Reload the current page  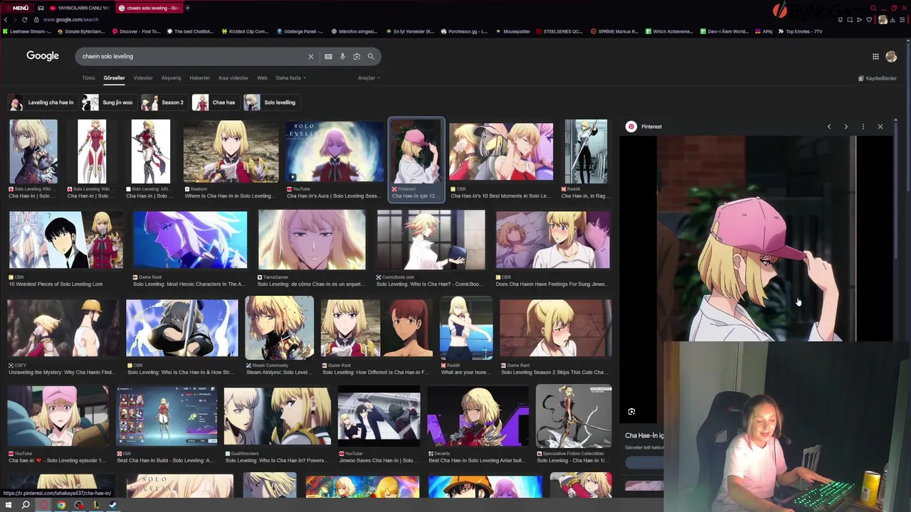click(25, 19)
